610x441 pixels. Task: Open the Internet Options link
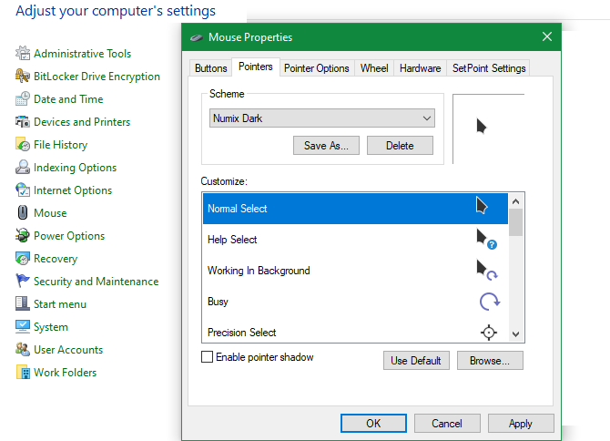[73, 190]
